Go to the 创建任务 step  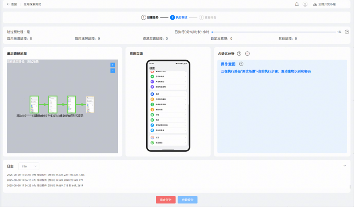(150, 17)
